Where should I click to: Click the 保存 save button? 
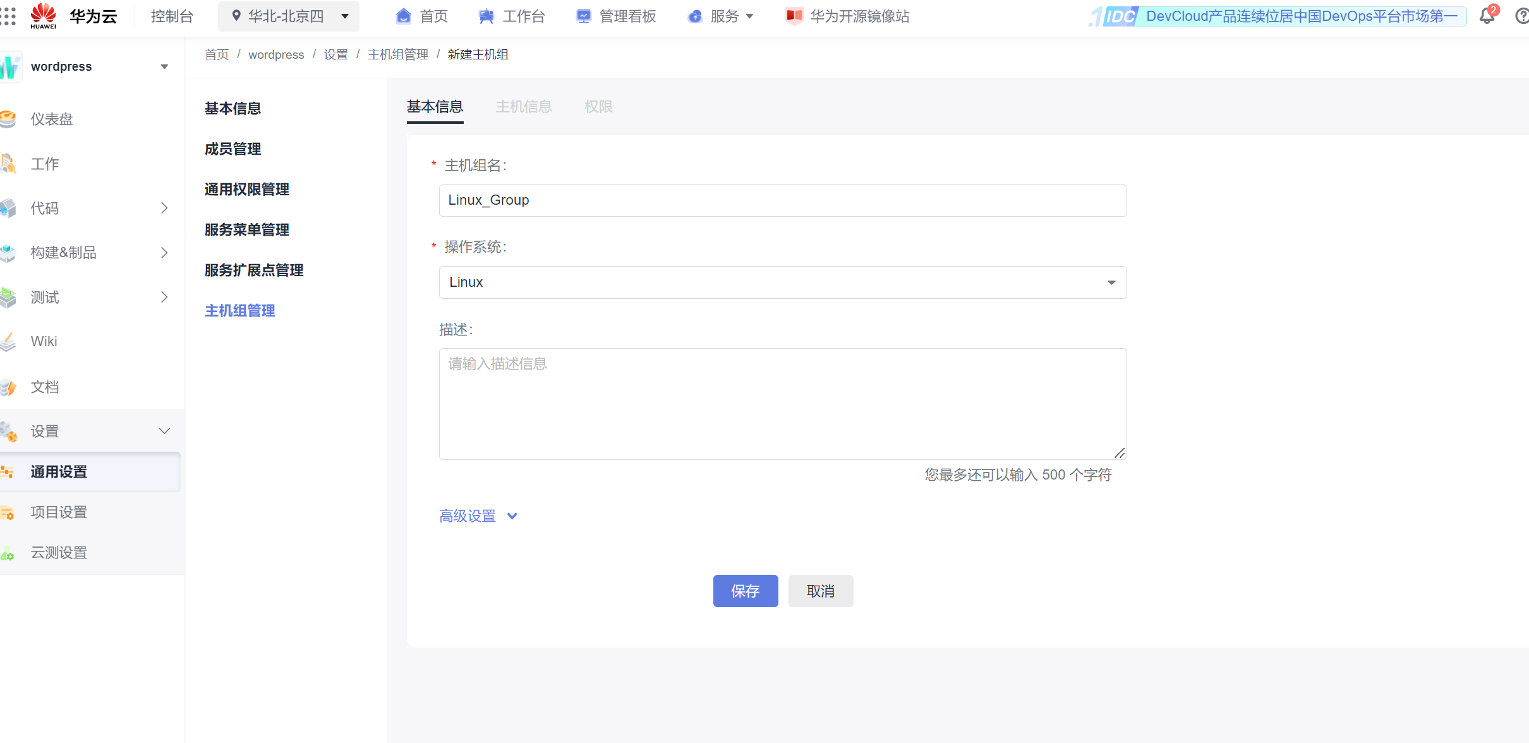[746, 591]
